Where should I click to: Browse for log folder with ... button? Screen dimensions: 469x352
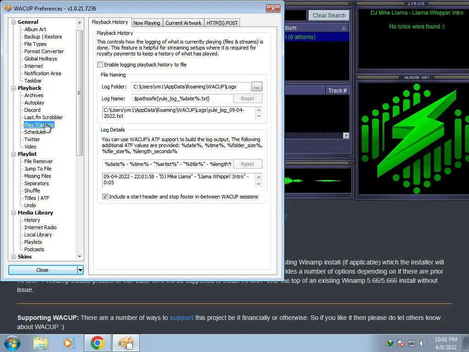tap(256, 87)
